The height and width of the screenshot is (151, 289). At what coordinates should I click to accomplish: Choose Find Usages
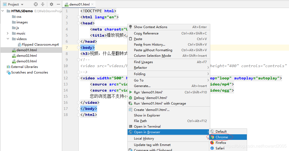[x=169, y=62]
